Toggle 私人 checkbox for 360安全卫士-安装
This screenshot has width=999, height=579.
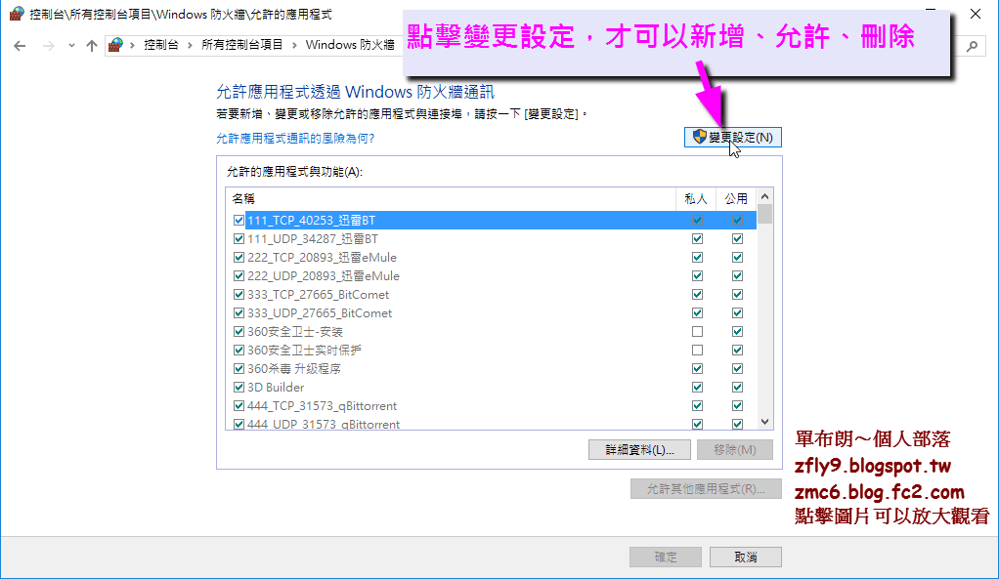pyautogui.click(x=698, y=332)
